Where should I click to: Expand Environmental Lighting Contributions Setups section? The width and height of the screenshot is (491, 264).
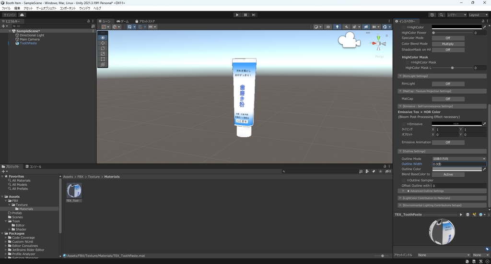click(x=442, y=205)
